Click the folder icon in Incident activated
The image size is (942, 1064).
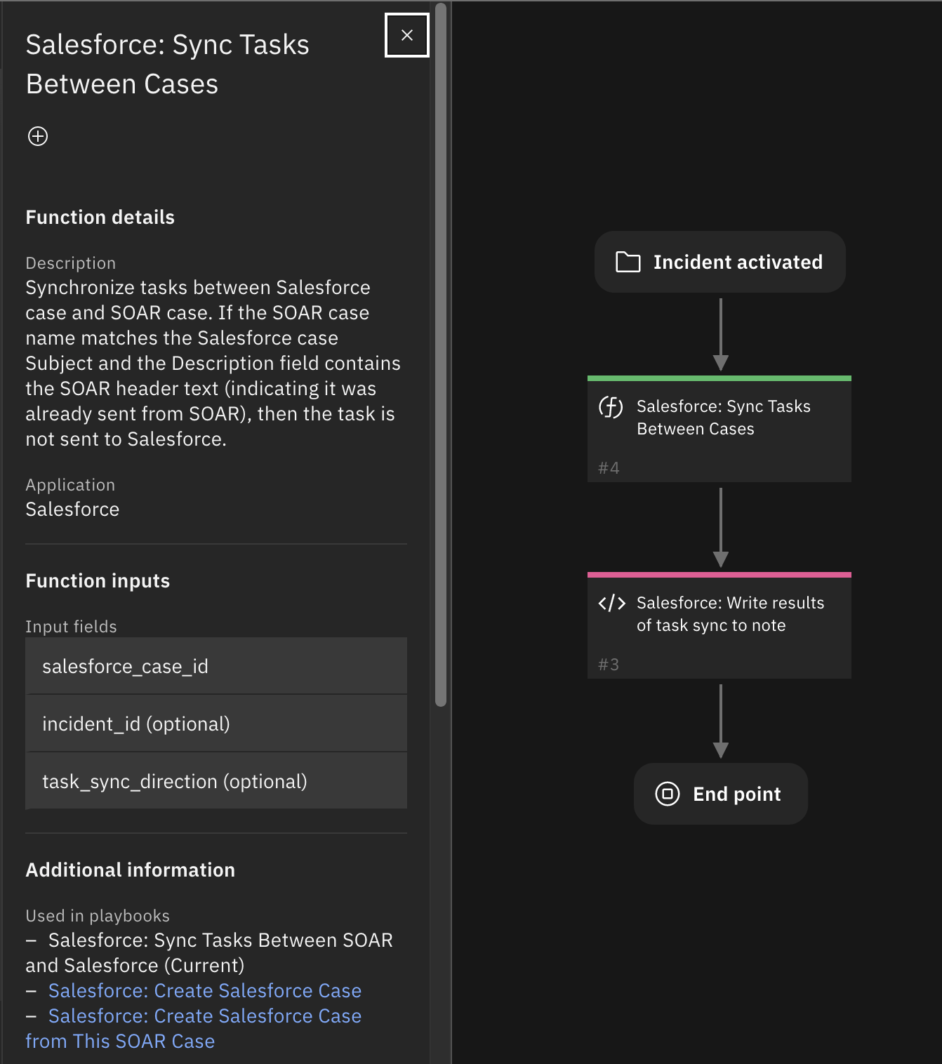click(628, 262)
